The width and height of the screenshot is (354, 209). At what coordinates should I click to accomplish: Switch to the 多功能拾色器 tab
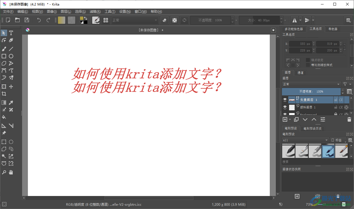click(294, 29)
